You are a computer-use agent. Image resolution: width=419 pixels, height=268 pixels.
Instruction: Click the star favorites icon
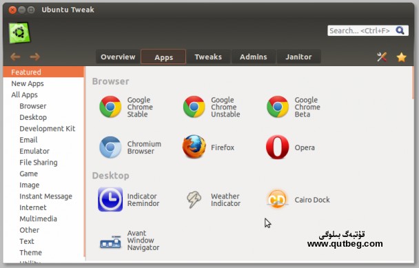(x=401, y=57)
